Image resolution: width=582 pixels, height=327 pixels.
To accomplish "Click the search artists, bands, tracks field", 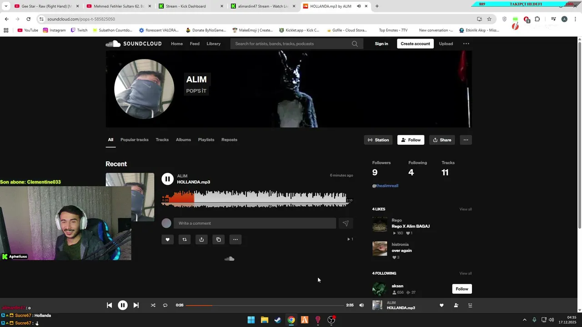I will (x=291, y=44).
